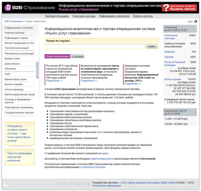Select the Общая информация tab
This screenshot has height=191, width=201.
point(57,56)
